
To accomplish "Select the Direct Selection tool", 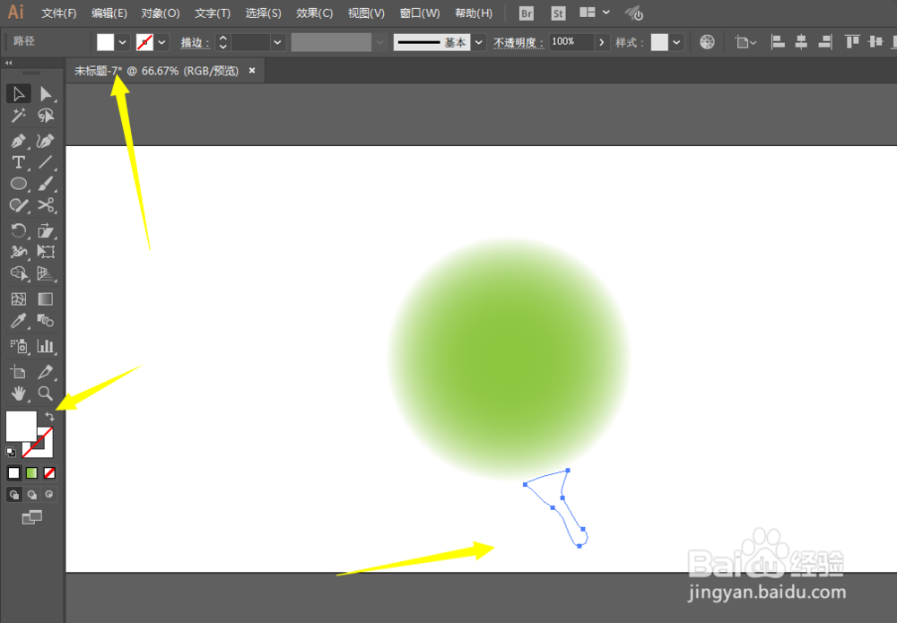I will 46,94.
